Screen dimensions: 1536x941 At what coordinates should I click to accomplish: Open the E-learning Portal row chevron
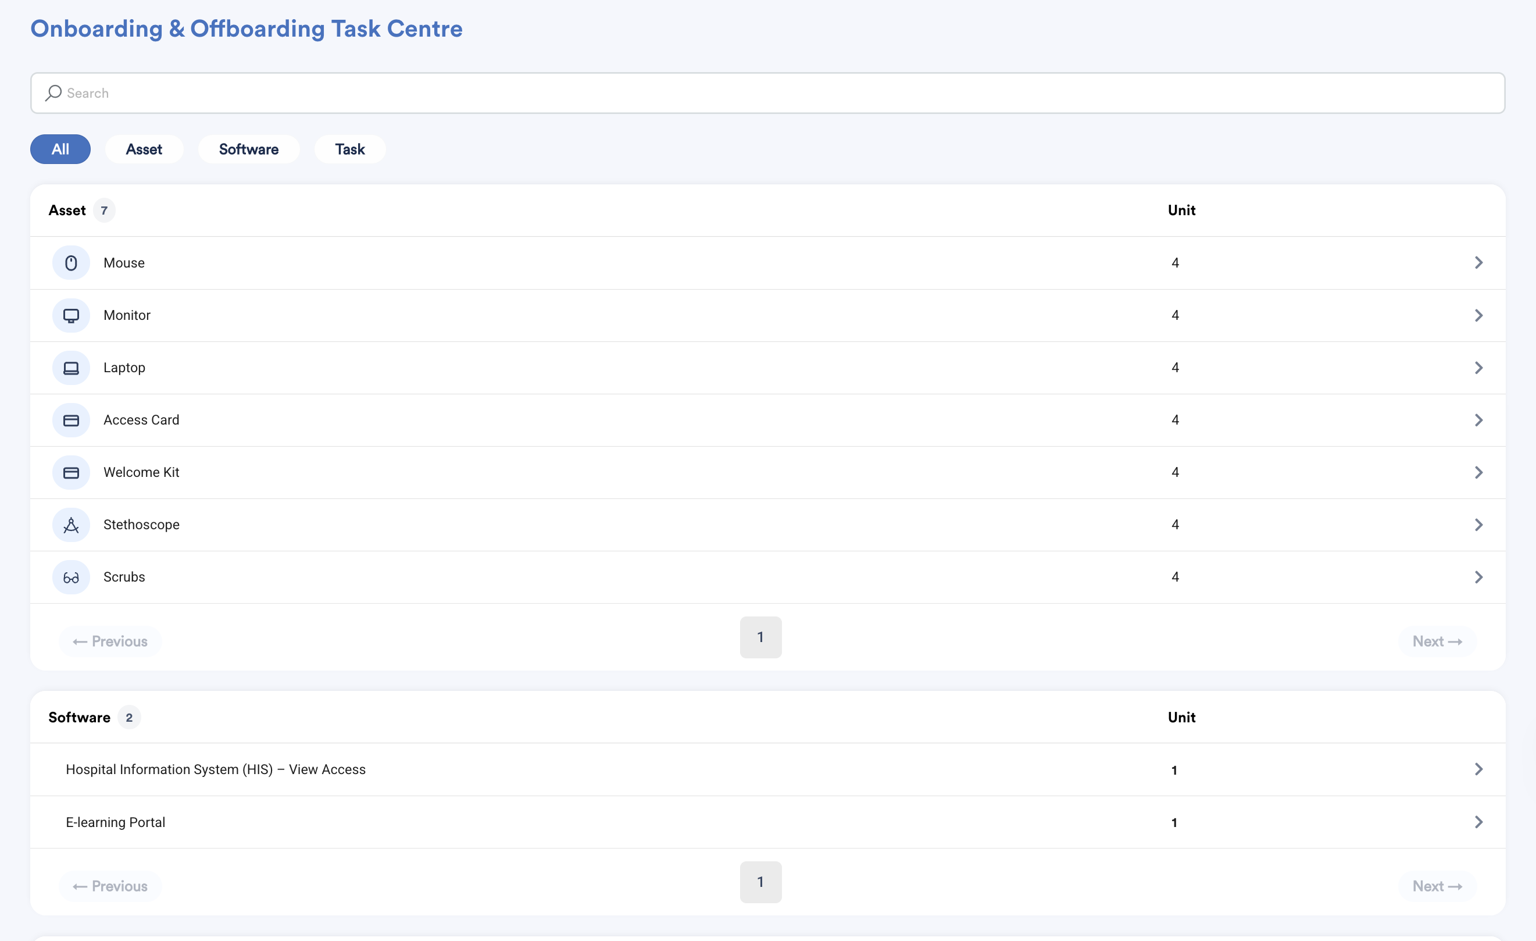tap(1478, 822)
